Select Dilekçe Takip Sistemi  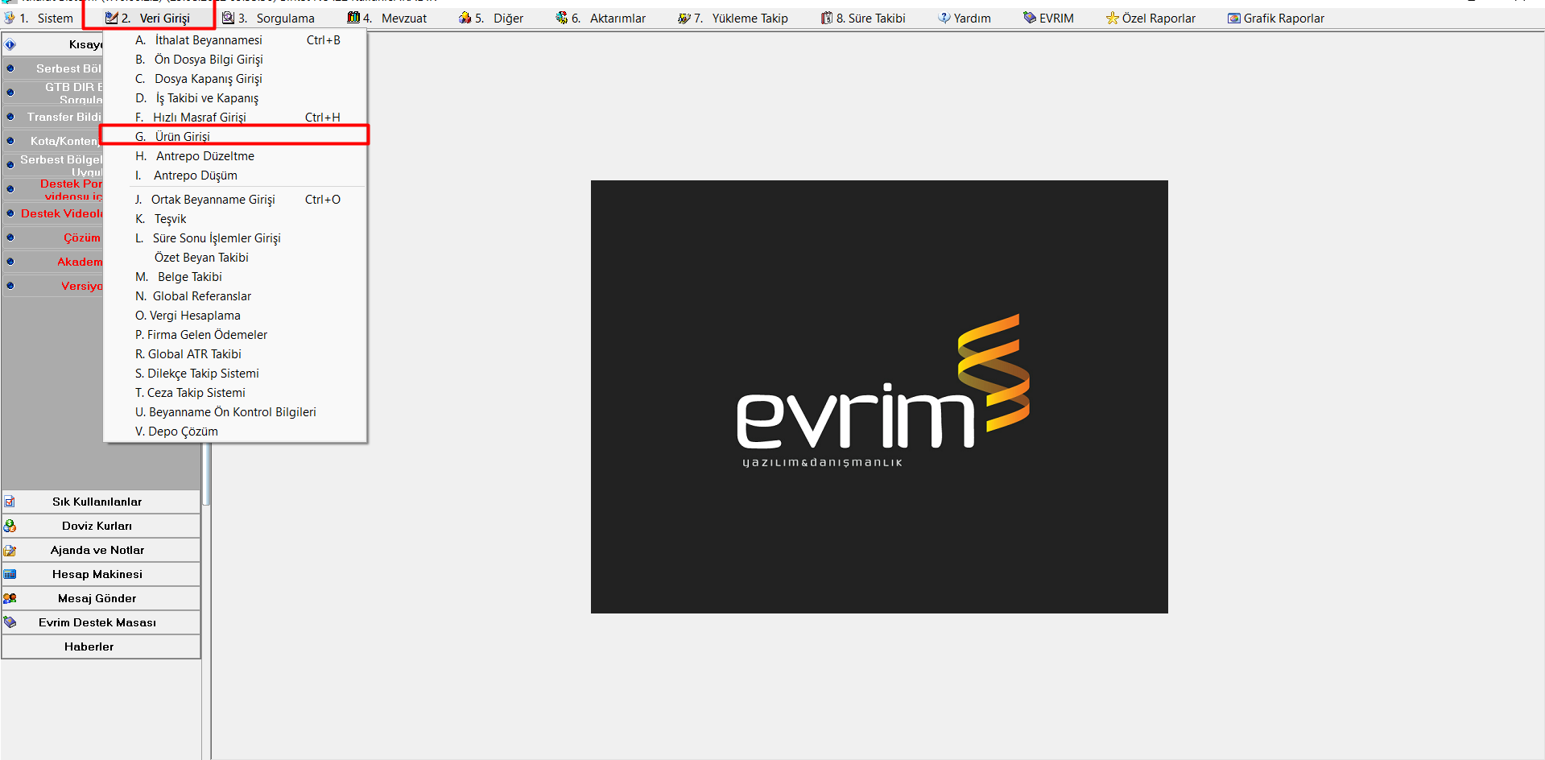(x=235, y=374)
